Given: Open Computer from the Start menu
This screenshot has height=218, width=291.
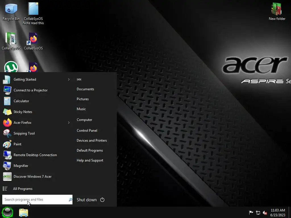Looking at the screenshot, I should 84,120.
